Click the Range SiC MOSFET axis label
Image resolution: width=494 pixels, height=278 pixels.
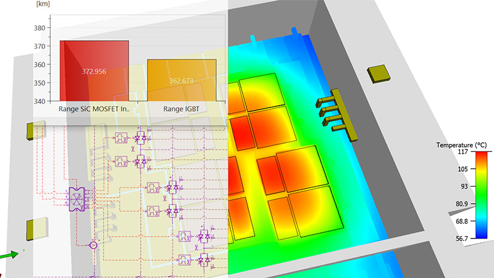pyautogui.click(x=94, y=109)
